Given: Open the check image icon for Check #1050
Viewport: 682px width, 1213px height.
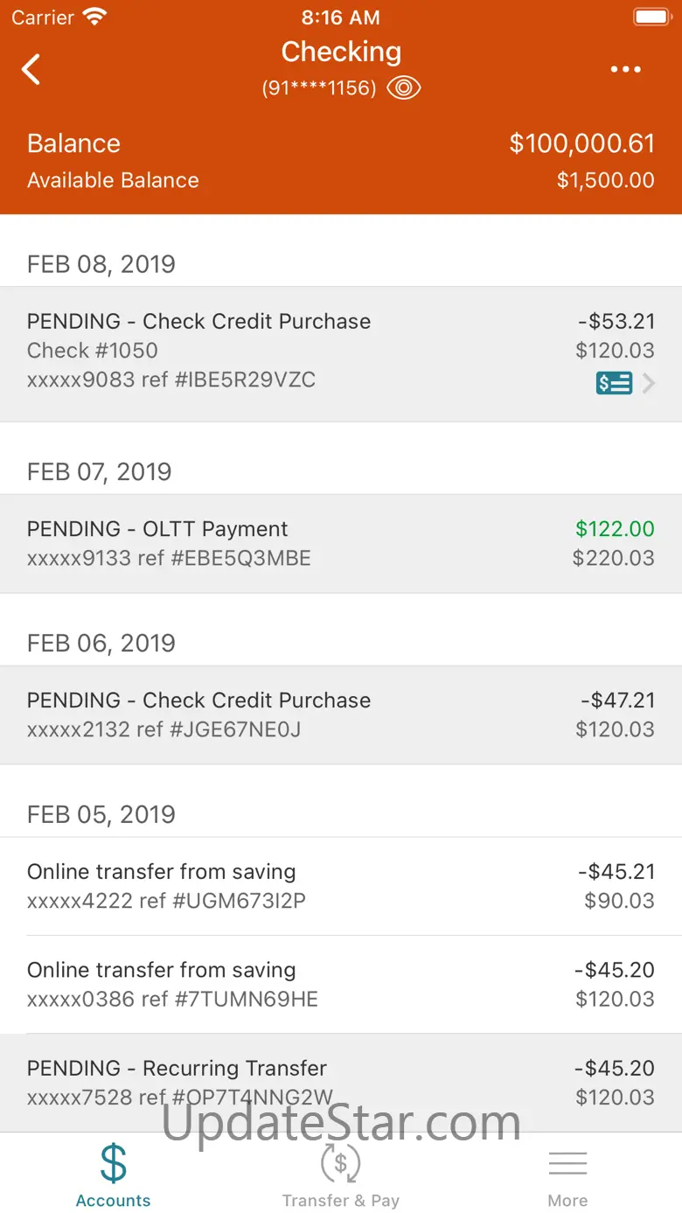Looking at the screenshot, I should click(x=614, y=383).
